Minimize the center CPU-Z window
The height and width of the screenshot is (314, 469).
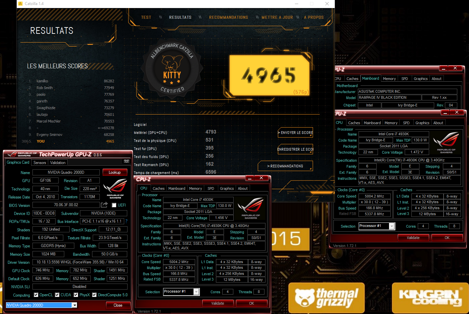250,178
